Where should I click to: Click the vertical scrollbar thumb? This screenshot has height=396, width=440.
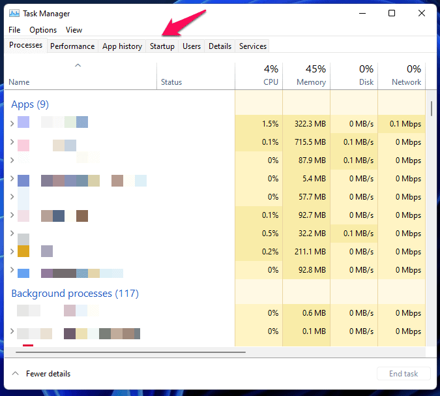(432, 109)
